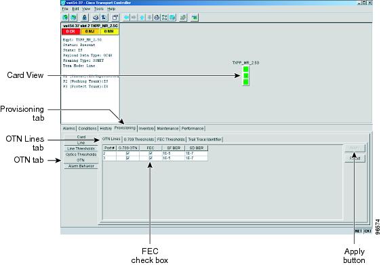
Task: Toggle FEC checkbox for port 2
Action: point(151,153)
